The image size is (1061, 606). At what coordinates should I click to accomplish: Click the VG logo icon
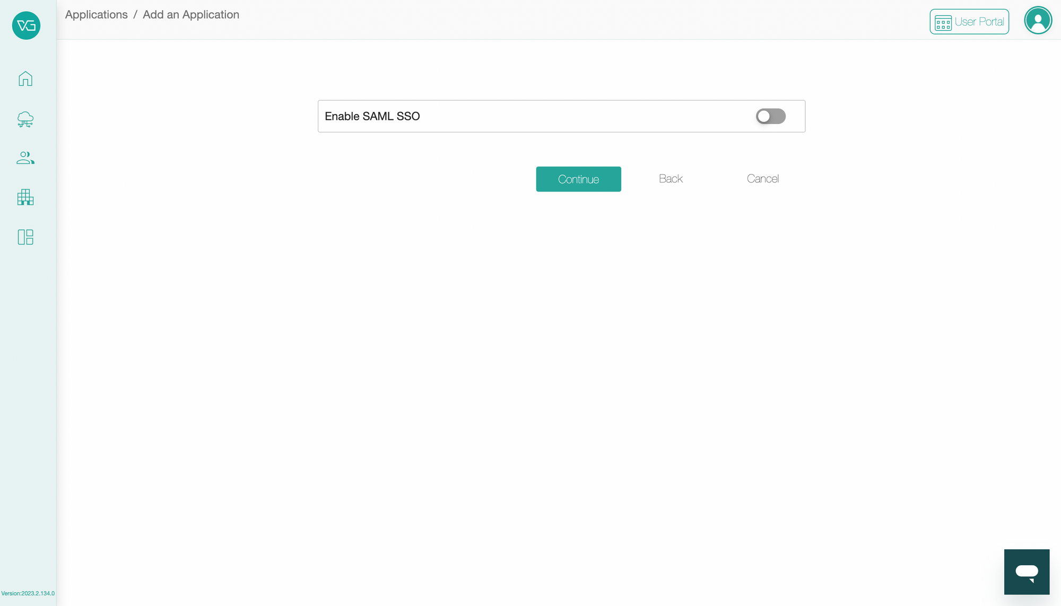tap(26, 25)
